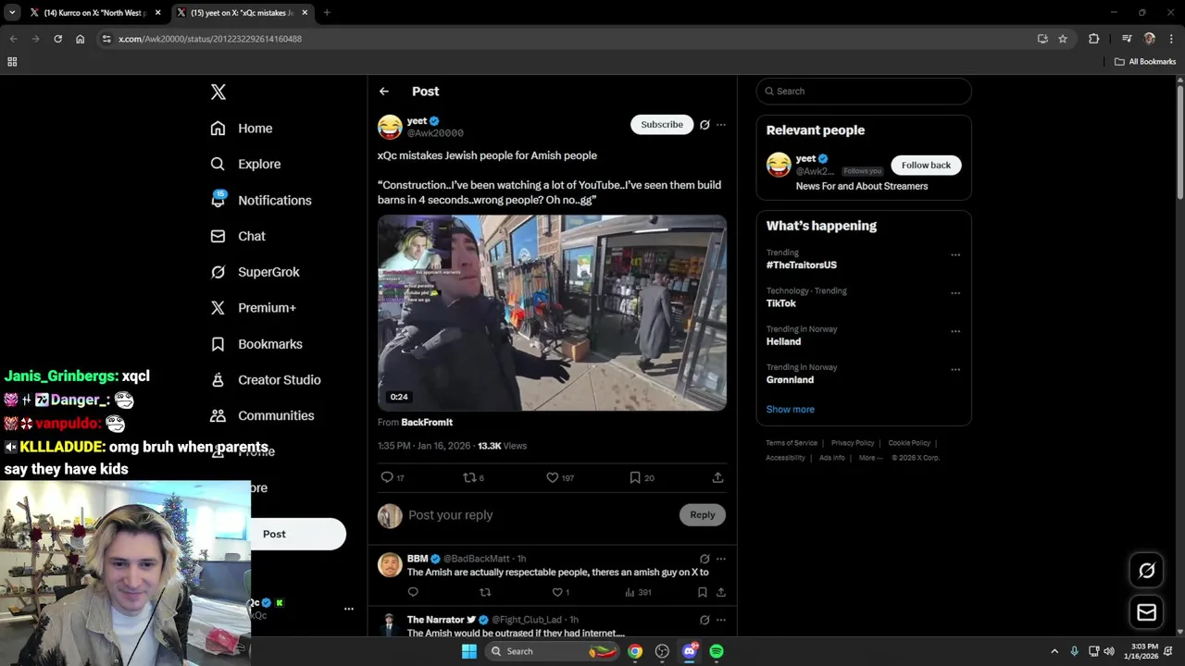Open more options on yeet's post
The image size is (1185, 666).
coord(721,125)
